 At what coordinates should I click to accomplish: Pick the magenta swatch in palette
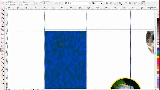tap(158, 62)
